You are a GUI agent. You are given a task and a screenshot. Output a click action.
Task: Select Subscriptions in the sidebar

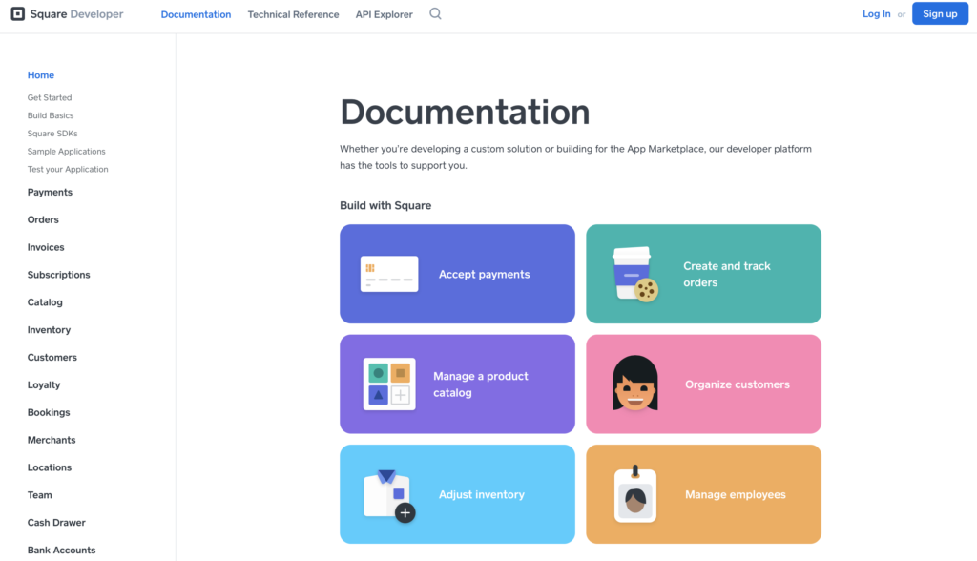pos(58,274)
